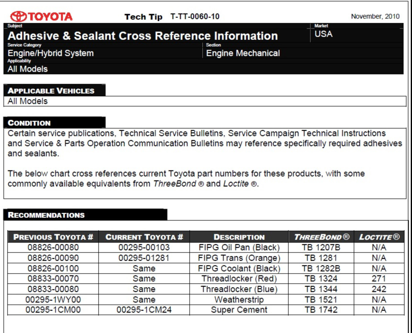
Task: Click 'All Models' under Applicable Vehicles
Action: pyautogui.click(x=28, y=101)
